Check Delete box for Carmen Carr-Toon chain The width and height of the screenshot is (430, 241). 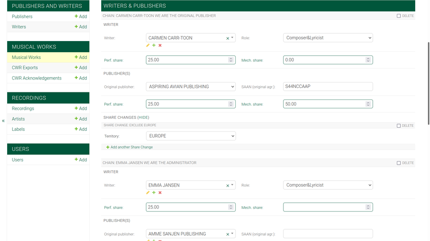click(399, 16)
